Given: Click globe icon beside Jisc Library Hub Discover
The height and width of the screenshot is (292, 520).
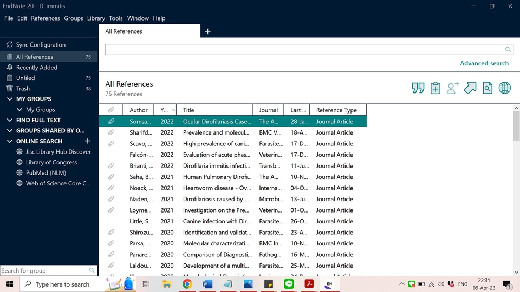Looking at the screenshot, I should click(x=19, y=151).
